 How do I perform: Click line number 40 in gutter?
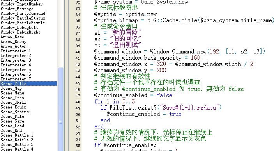(78, 52)
